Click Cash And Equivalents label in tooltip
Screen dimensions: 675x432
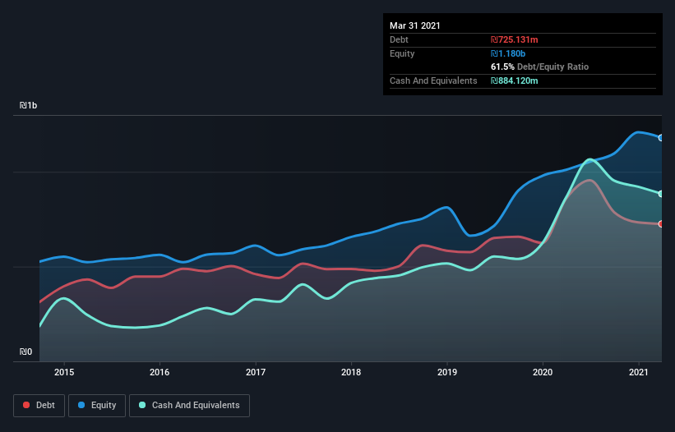pos(433,80)
